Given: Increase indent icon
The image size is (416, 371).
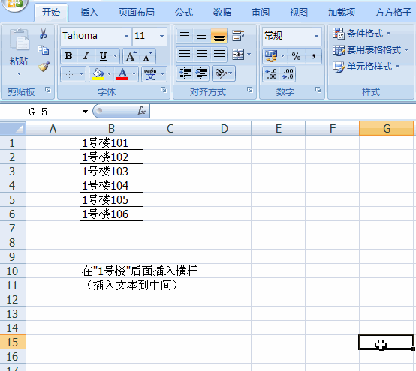Looking at the screenshot, I should click(x=202, y=73).
